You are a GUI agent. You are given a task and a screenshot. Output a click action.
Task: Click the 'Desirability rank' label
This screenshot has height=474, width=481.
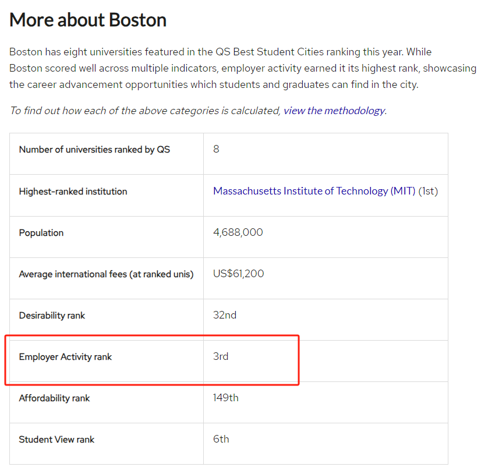(52, 316)
